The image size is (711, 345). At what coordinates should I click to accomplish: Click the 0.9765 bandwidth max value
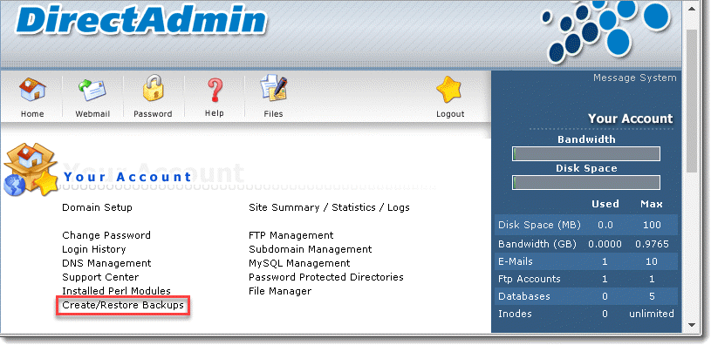click(652, 245)
